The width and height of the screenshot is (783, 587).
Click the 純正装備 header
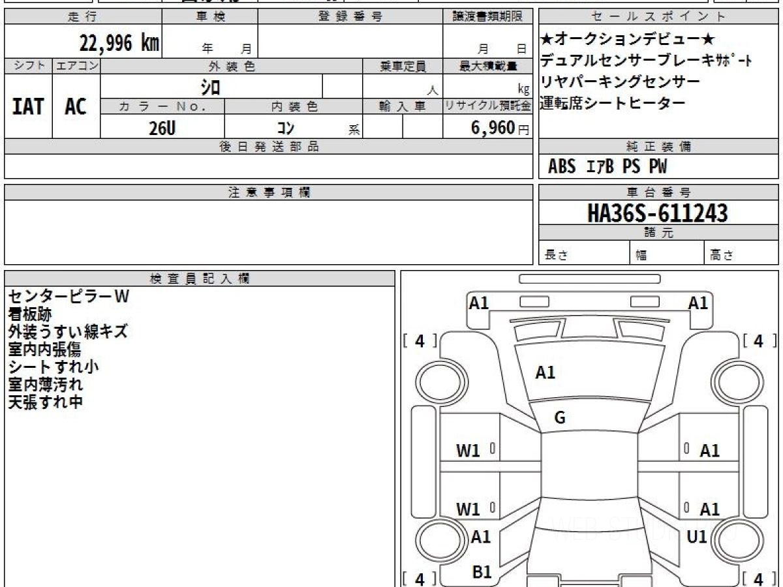[658, 147]
